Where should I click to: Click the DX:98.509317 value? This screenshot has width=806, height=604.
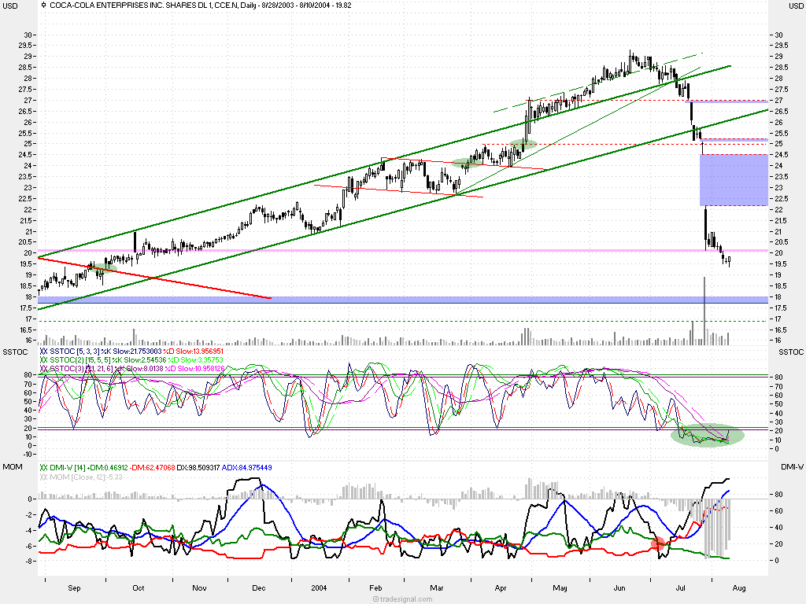(198, 468)
